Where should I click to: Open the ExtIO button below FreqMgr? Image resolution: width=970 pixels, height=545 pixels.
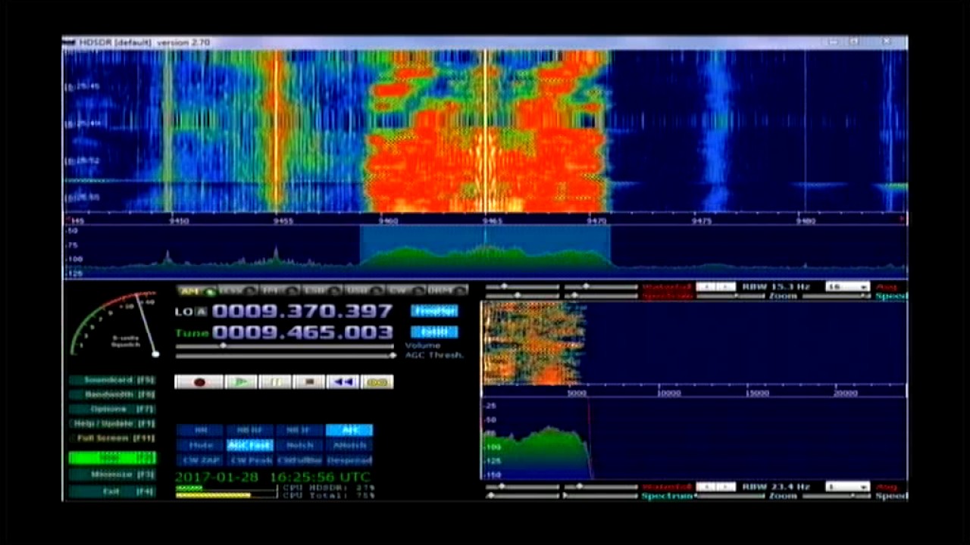(434, 332)
